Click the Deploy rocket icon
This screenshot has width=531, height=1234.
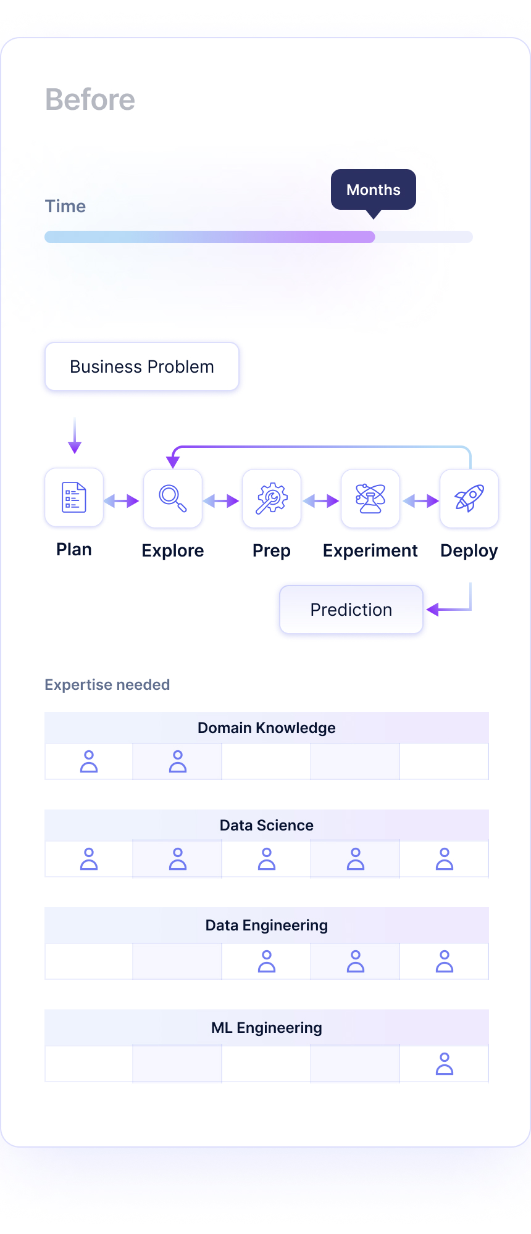coord(469,499)
